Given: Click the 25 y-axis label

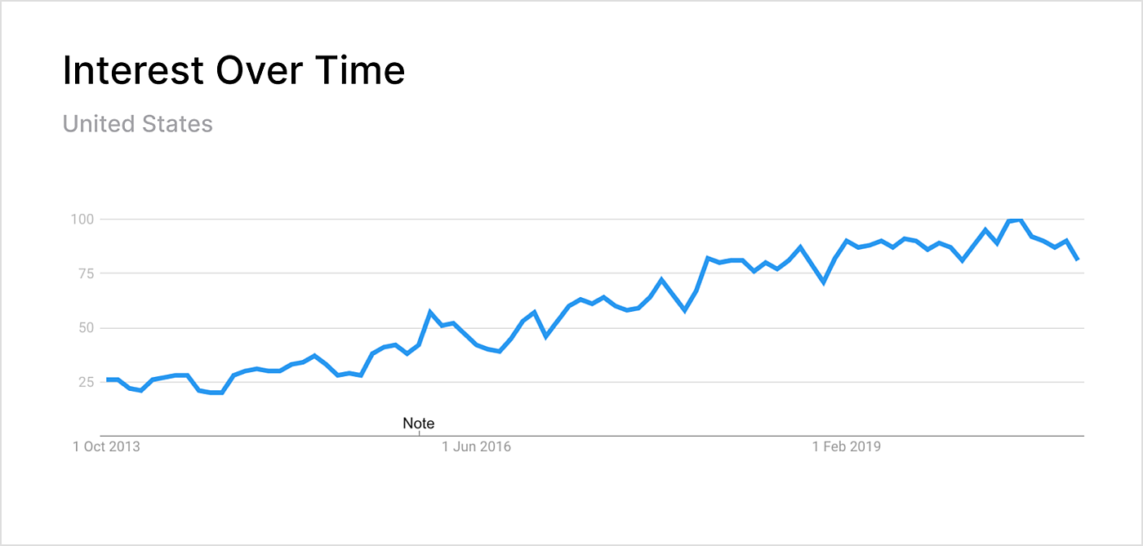Looking at the screenshot, I should click(x=86, y=382).
